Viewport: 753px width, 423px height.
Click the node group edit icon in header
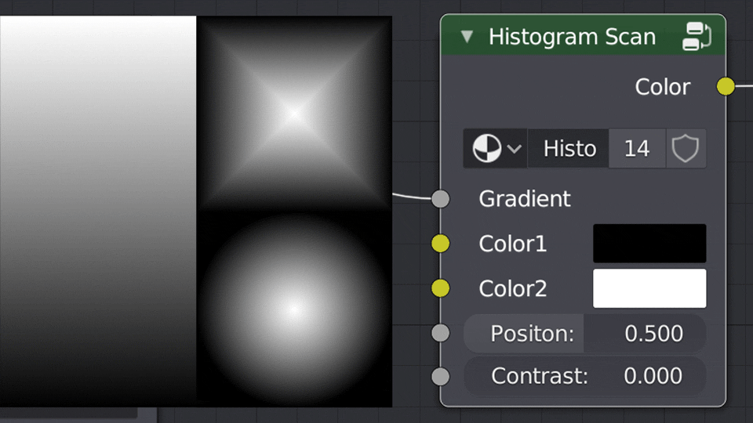point(697,37)
